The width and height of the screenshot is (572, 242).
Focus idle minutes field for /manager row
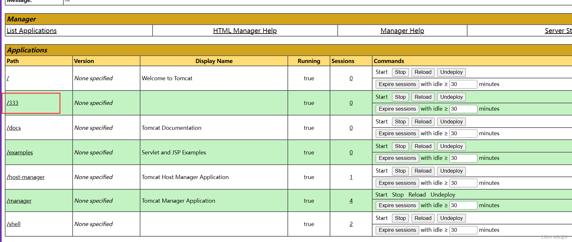463,205
